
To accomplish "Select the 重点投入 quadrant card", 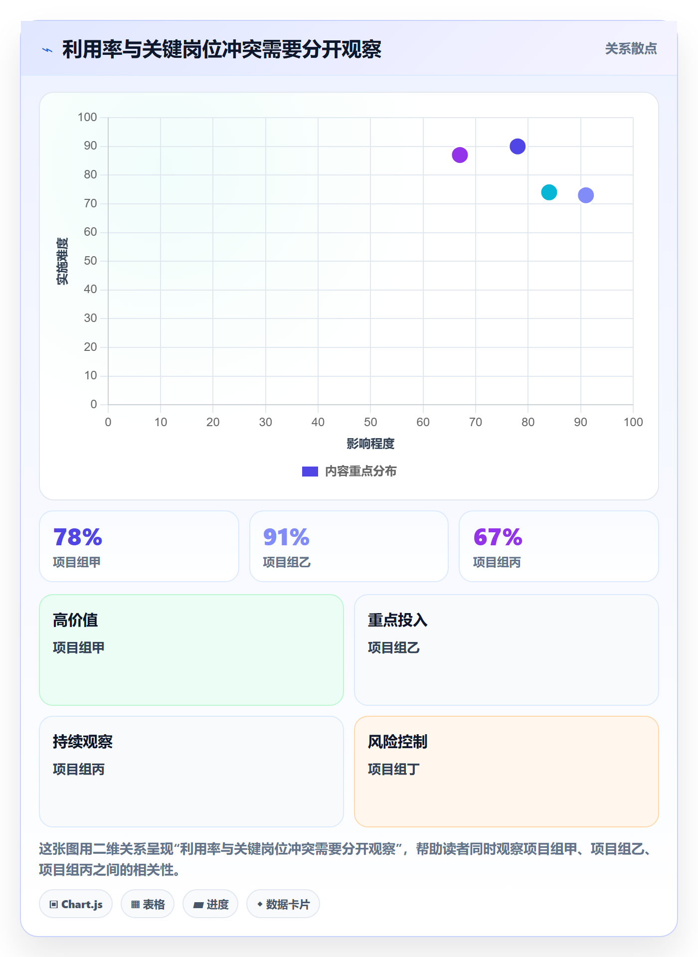I will click(507, 650).
